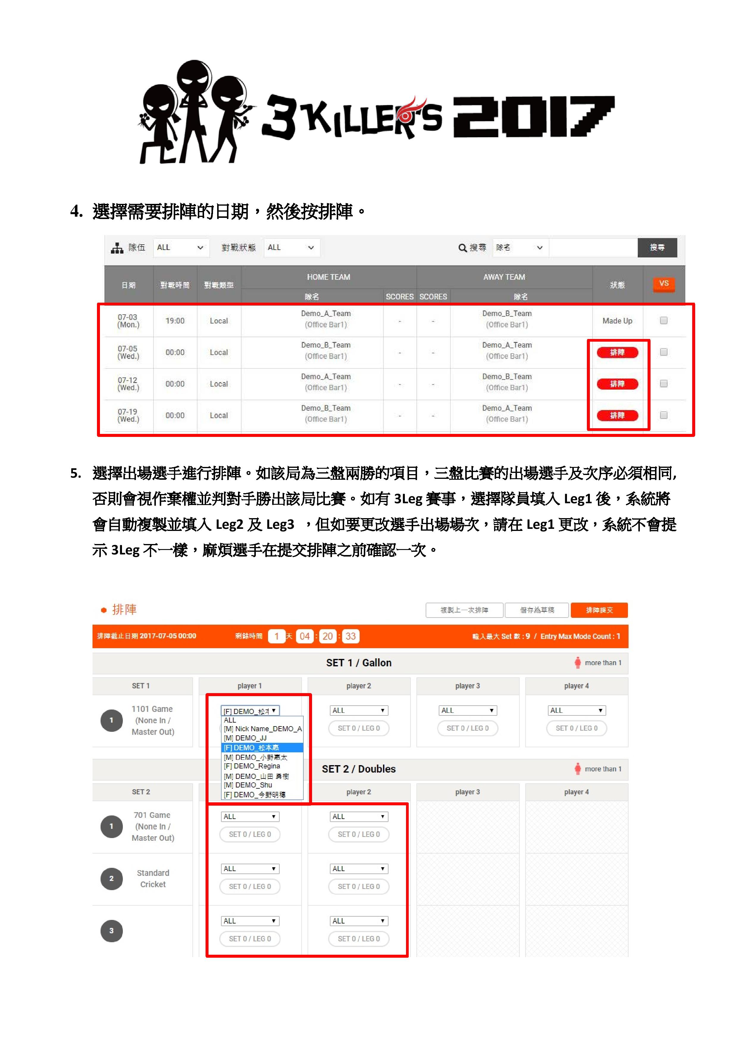Click the team hierarchy icon beside 隊伍
Viewport: 738px width, 1044px height.
coord(117,248)
